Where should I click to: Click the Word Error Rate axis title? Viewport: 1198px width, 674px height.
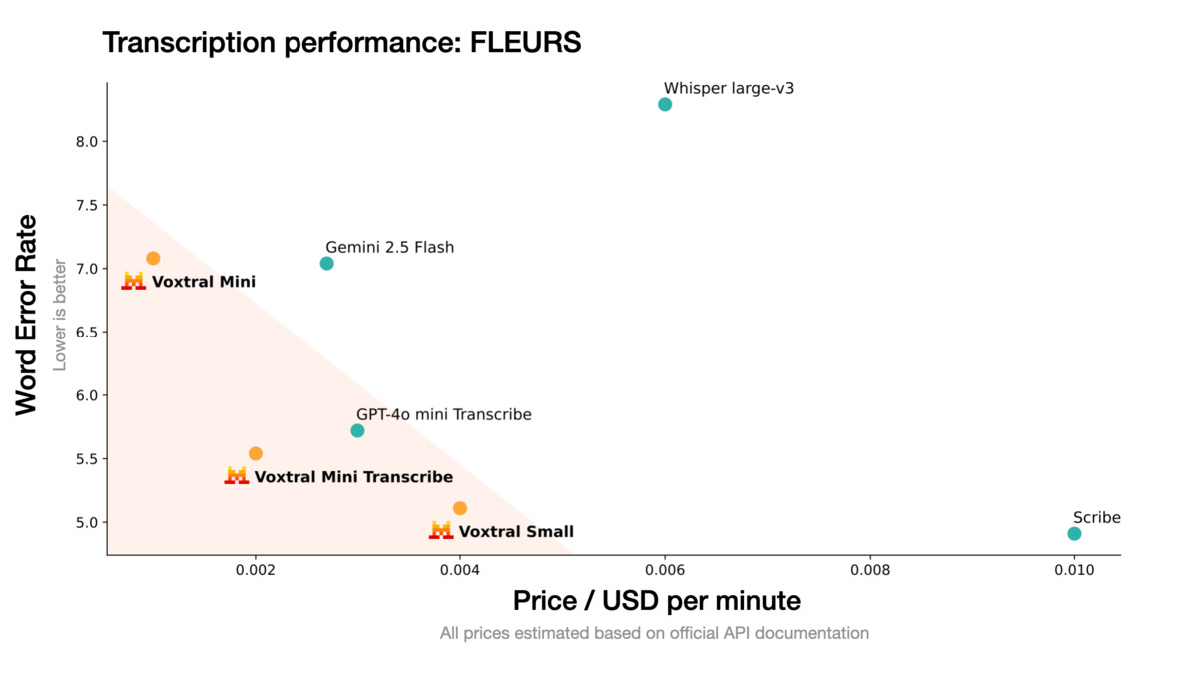(x=27, y=316)
